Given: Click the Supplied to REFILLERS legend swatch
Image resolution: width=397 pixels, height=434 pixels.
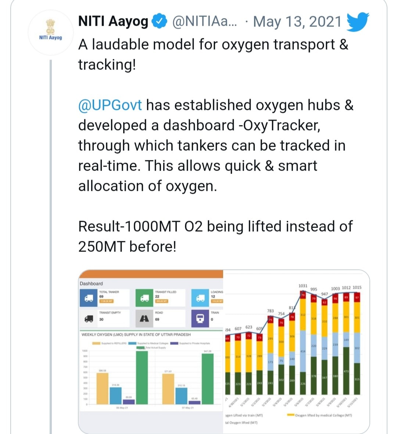Looking at the screenshot, I should (96, 343).
